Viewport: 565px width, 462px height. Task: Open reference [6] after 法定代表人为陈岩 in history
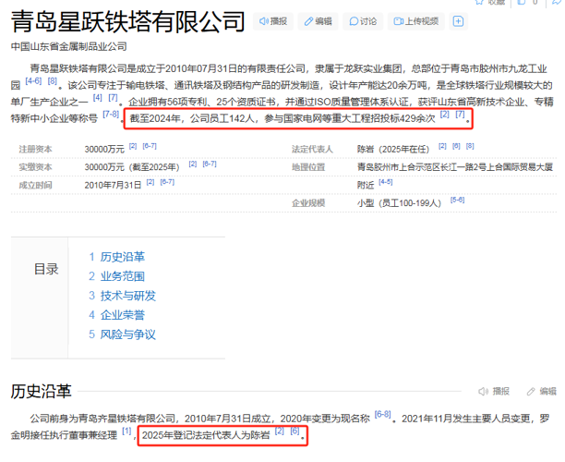point(295,431)
